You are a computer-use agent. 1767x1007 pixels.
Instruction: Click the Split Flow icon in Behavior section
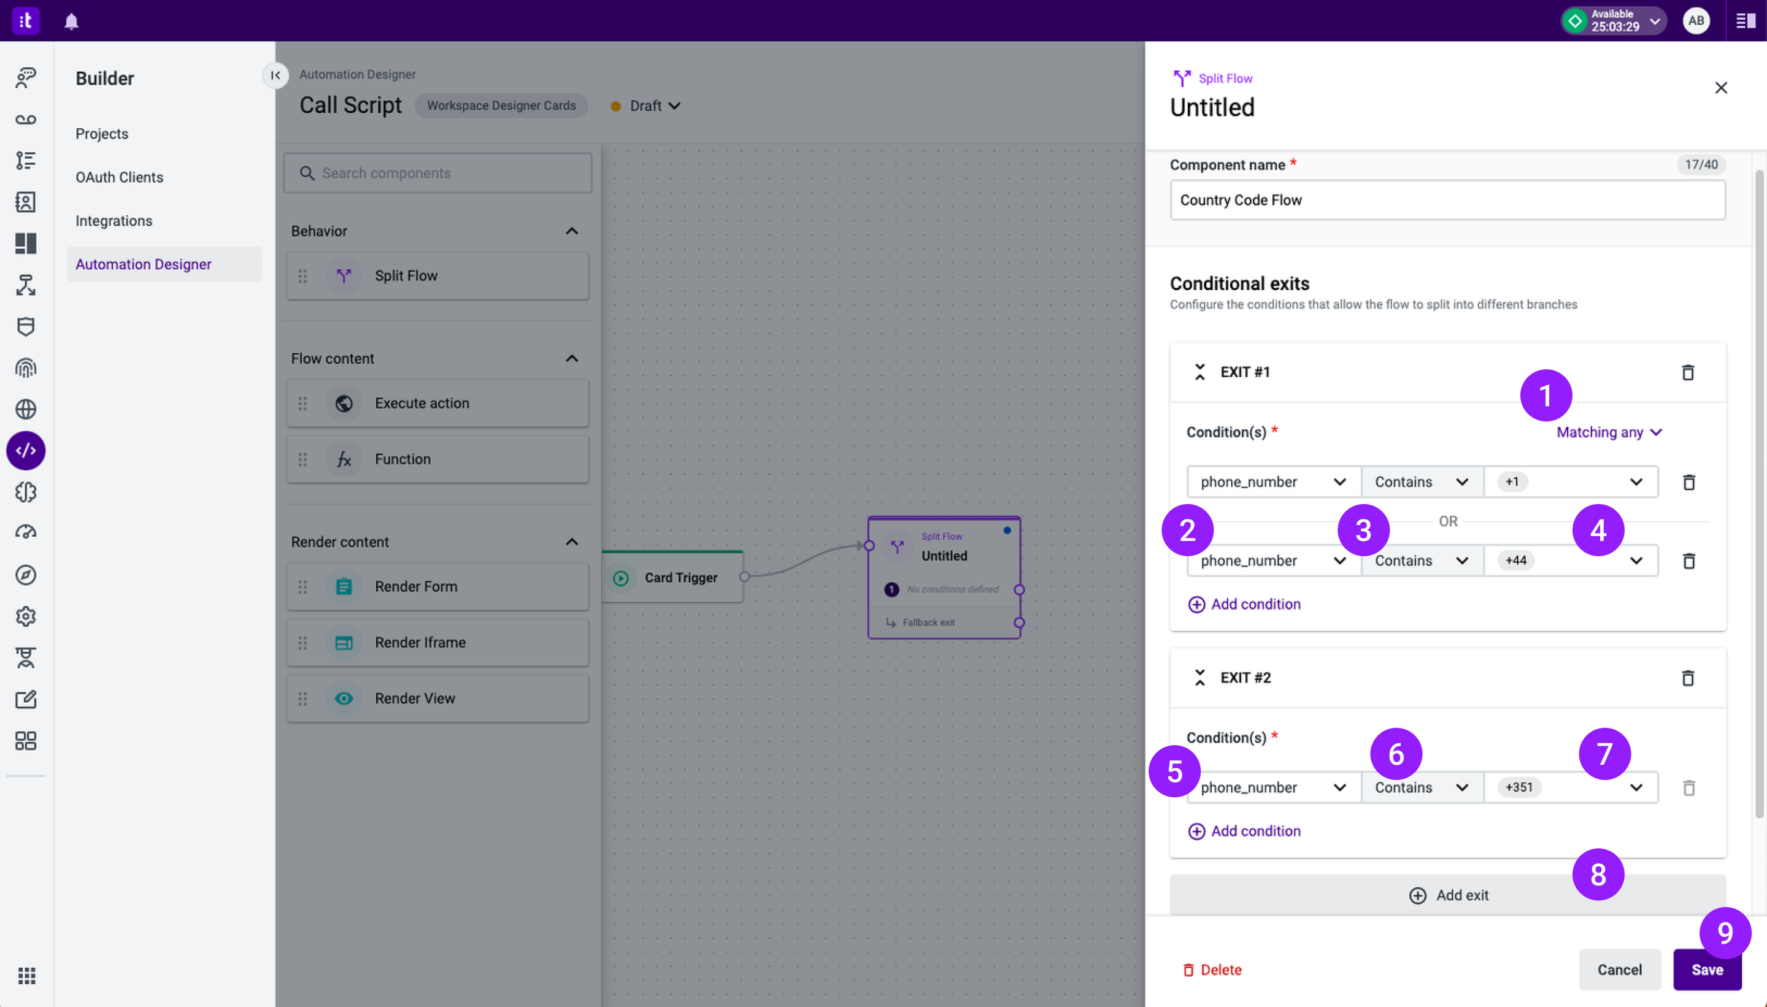(344, 275)
